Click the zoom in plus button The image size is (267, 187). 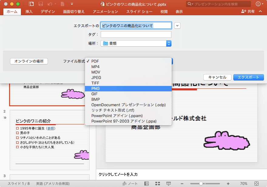point(228,184)
